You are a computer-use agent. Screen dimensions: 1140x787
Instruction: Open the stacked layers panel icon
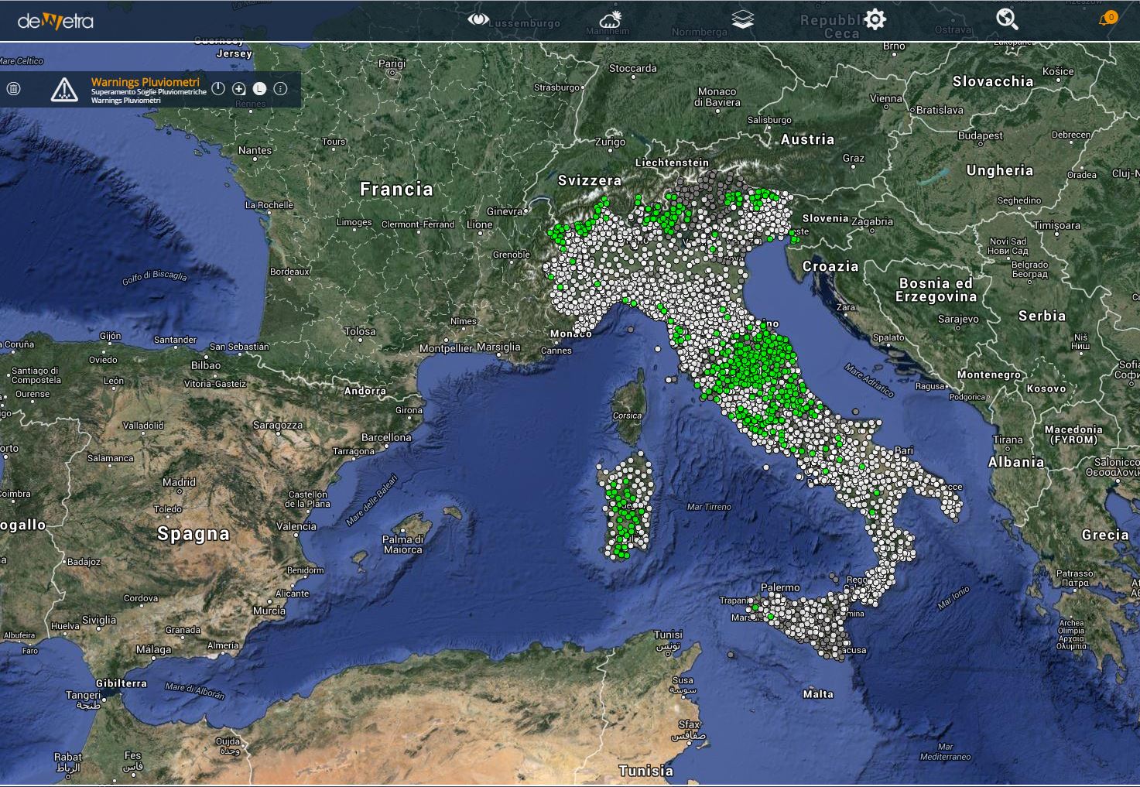tap(742, 19)
